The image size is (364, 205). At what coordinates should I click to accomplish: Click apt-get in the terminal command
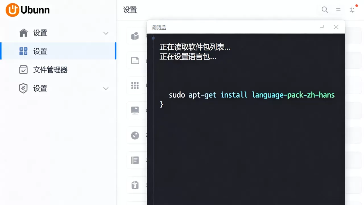(202, 95)
